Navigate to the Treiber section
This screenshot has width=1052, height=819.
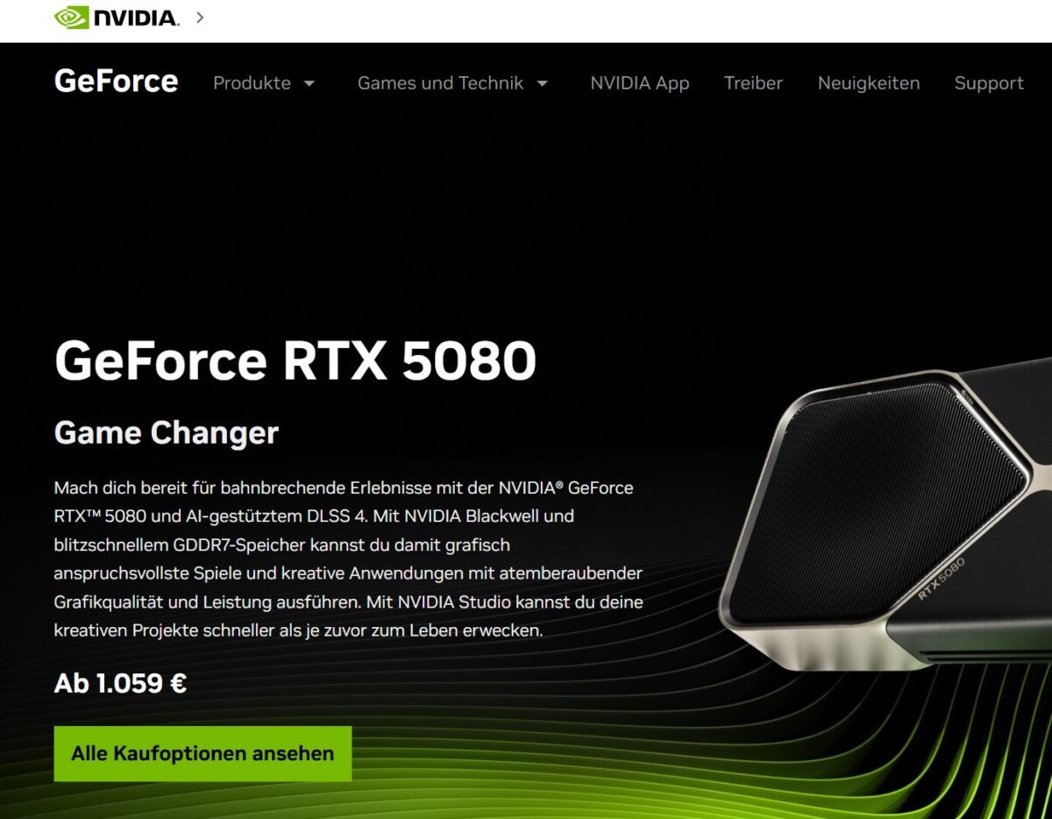point(753,83)
